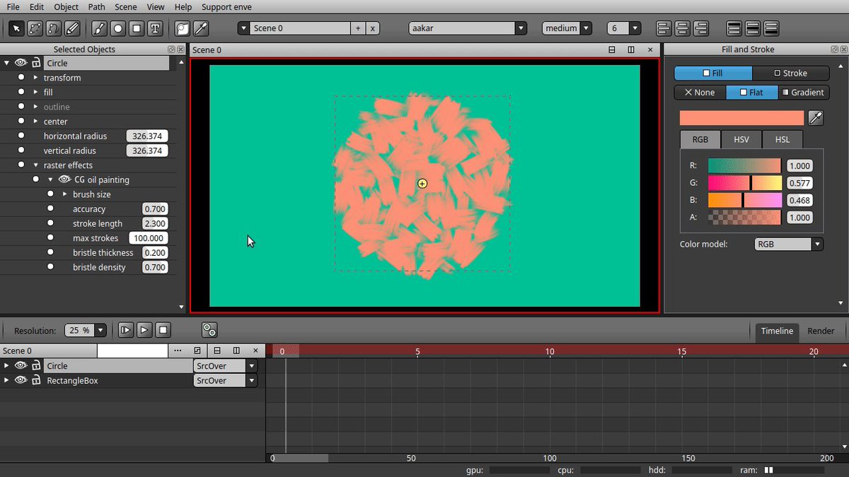Expand the transform property

coord(35,78)
